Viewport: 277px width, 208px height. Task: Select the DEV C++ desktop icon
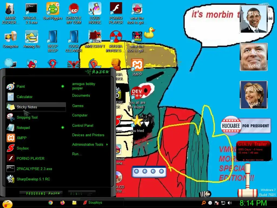pos(137,97)
